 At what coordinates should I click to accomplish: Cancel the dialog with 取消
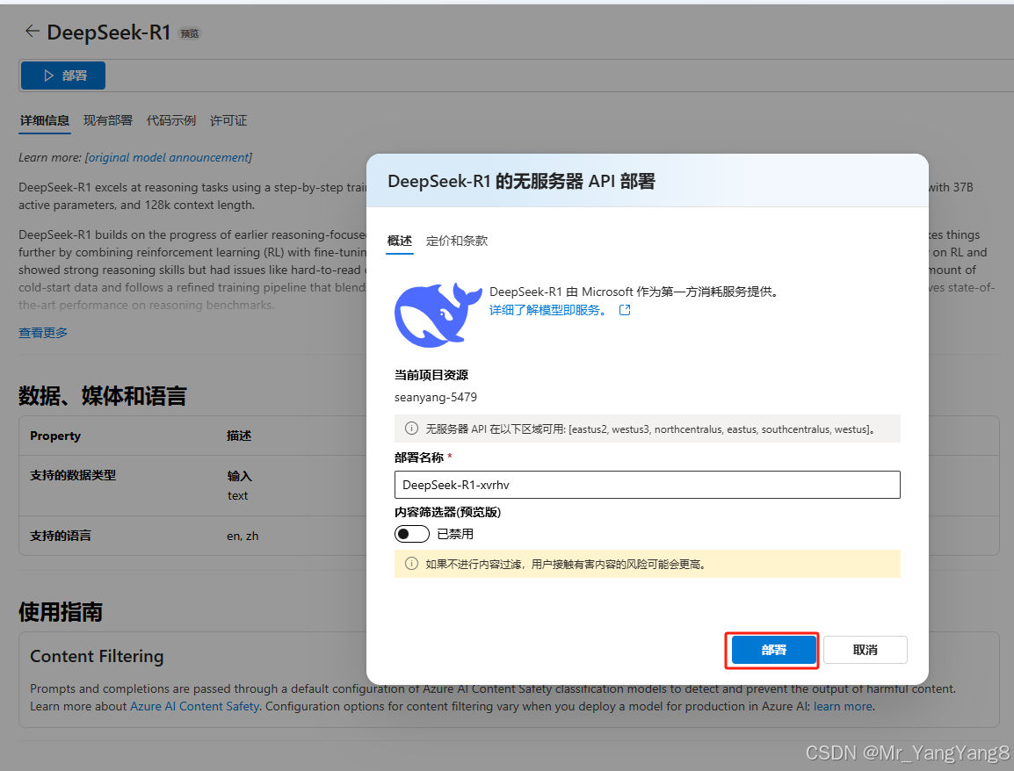click(866, 650)
